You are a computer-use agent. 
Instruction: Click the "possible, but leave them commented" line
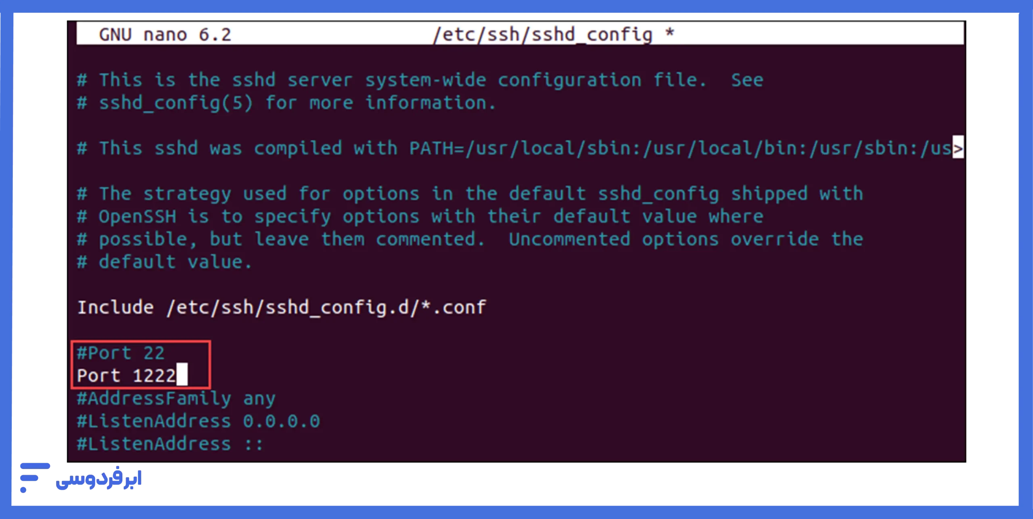coord(470,239)
